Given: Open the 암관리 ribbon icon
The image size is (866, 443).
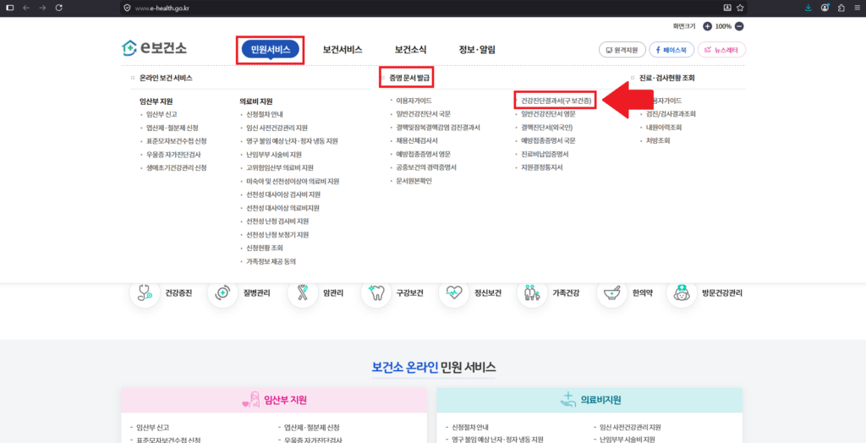Looking at the screenshot, I should pyautogui.click(x=303, y=293).
